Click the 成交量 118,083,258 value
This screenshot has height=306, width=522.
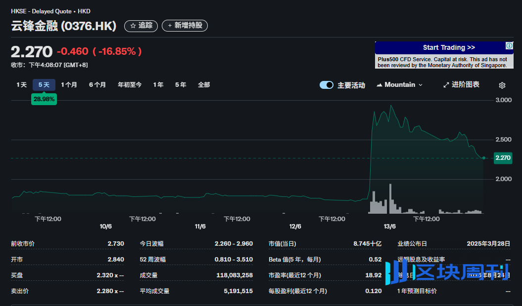tap(235, 275)
